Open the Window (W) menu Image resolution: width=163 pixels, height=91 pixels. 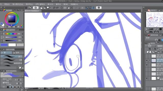tap(66, 4)
